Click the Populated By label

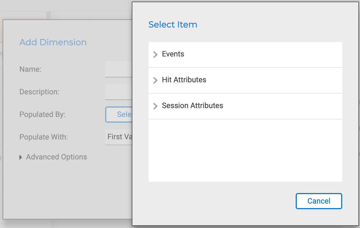click(x=42, y=115)
